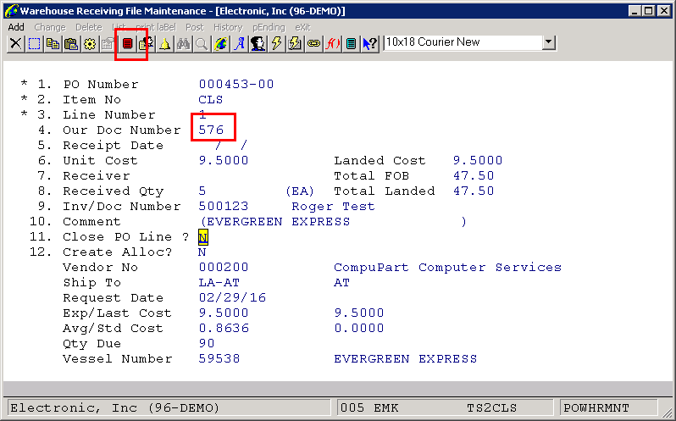Click Inv/Doc Number value 500123
676x421 pixels.
point(224,207)
